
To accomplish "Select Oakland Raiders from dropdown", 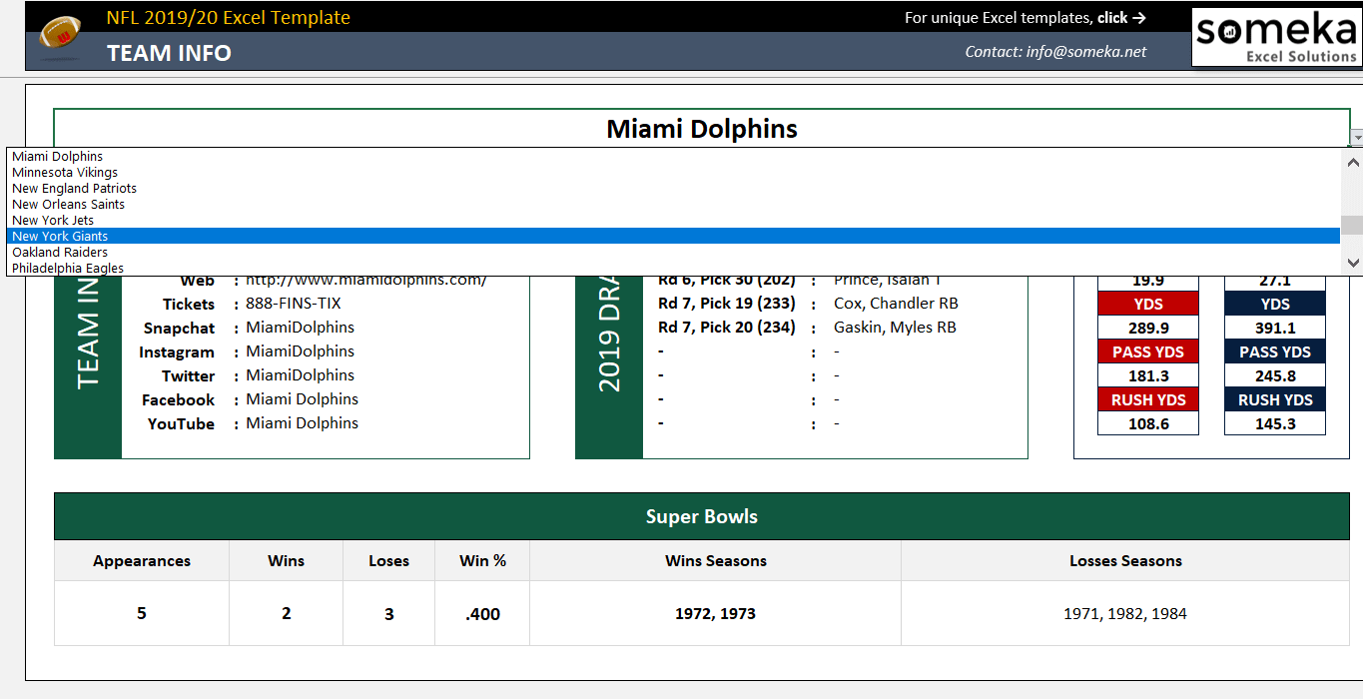I will point(673,252).
